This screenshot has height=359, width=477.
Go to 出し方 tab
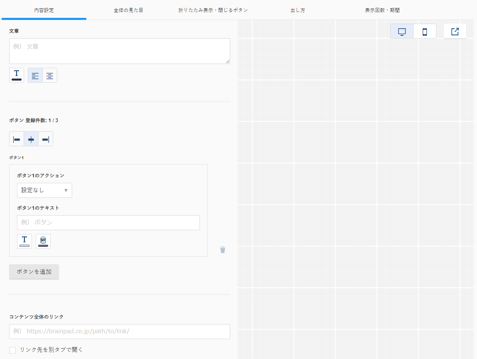pyautogui.click(x=297, y=10)
